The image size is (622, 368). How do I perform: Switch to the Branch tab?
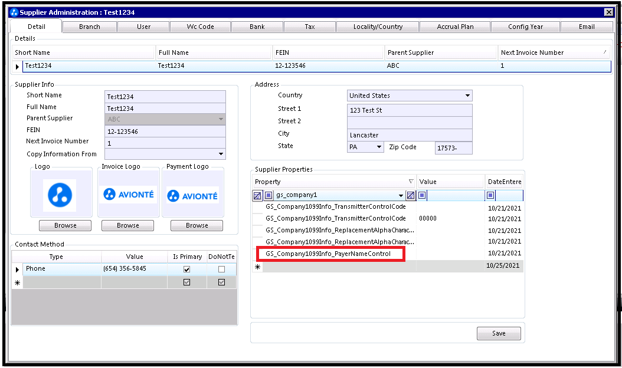pyautogui.click(x=90, y=27)
